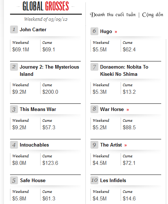This screenshot has height=204, width=168.
Task: Open the Safe House title link
Action: (33, 180)
